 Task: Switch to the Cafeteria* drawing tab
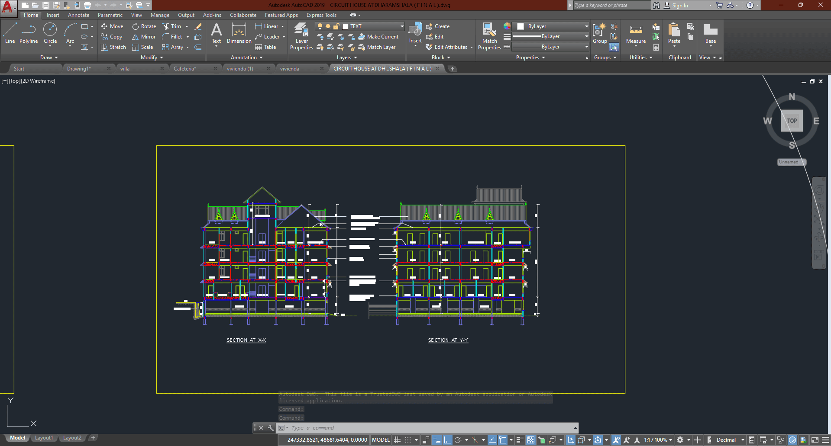[185, 69]
